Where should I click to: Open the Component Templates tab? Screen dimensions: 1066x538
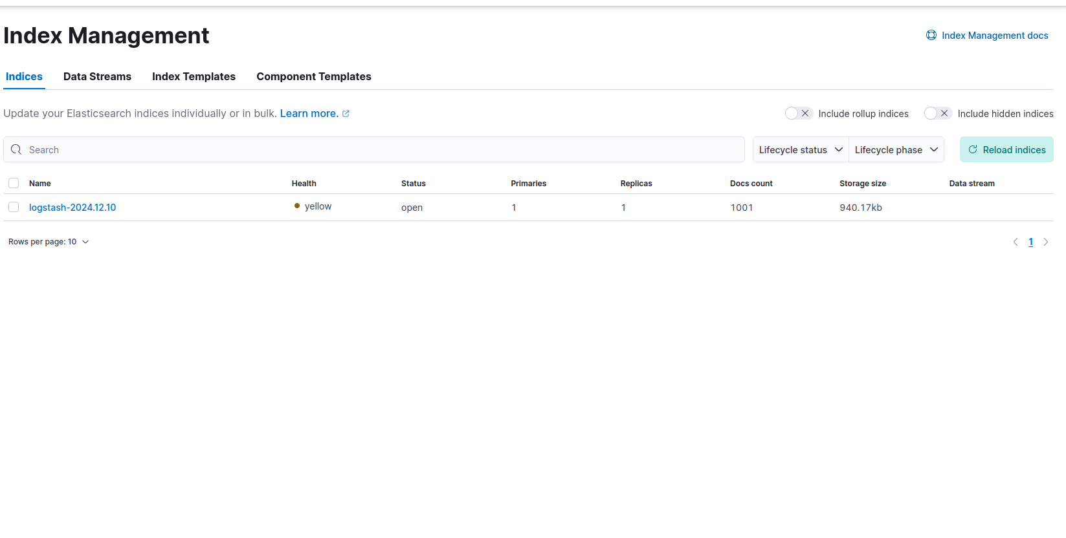pyautogui.click(x=313, y=76)
